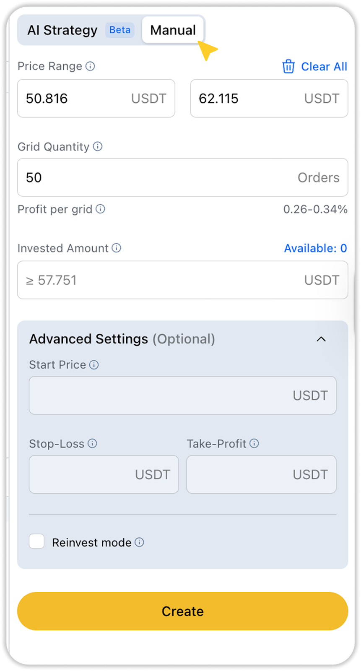Click the trash can icon
This screenshot has width=361, height=671.
(x=288, y=67)
